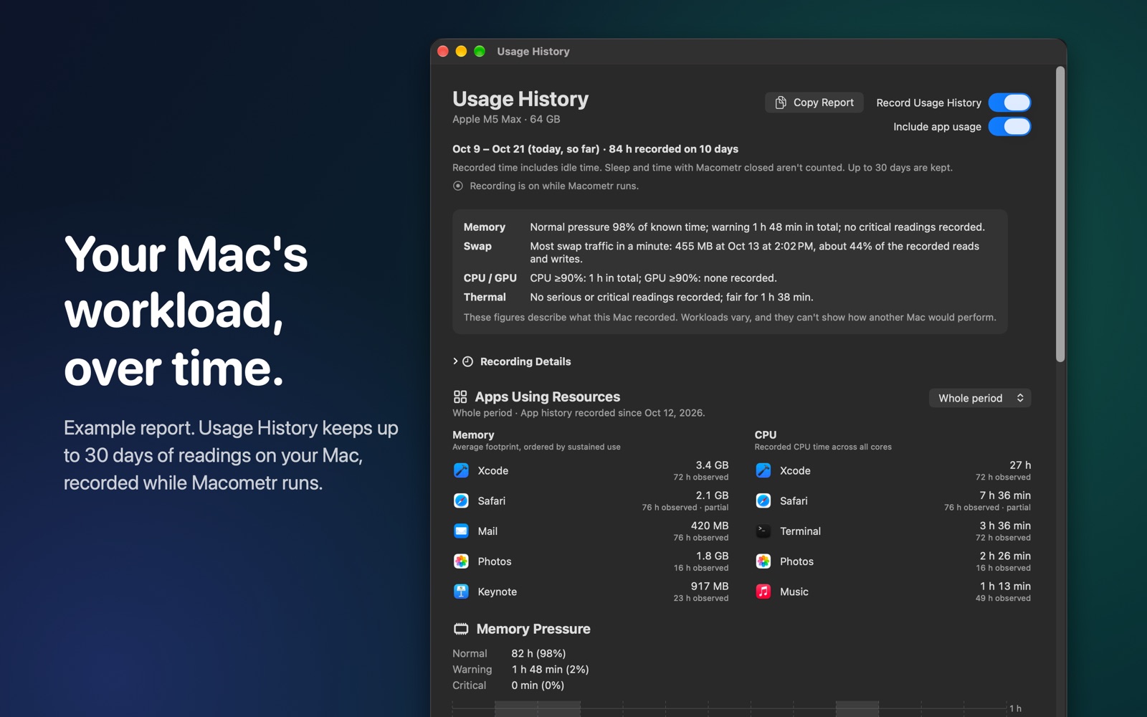1147x717 pixels.
Task: Click the Xcode 27 h CPU time
Action: pos(1020,465)
